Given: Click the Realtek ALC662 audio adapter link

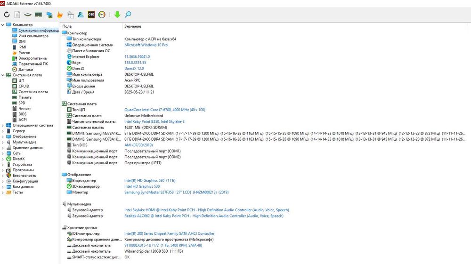Looking at the screenshot, I should click(x=203, y=216).
